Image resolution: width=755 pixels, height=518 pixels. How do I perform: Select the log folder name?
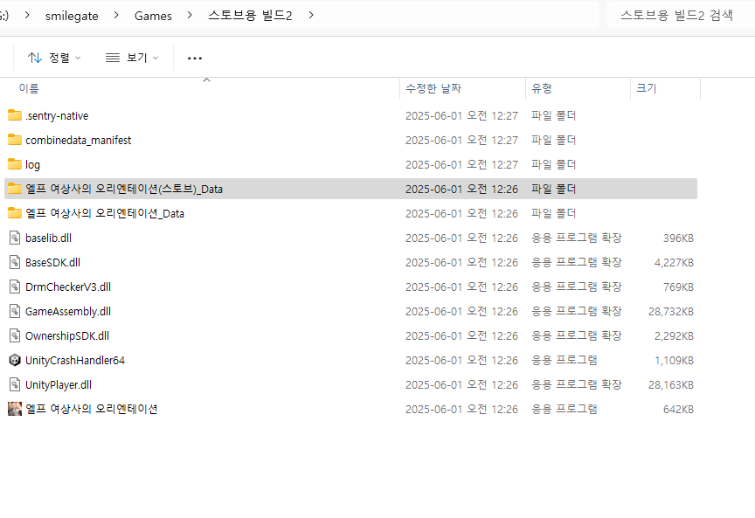tap(32, 164)
